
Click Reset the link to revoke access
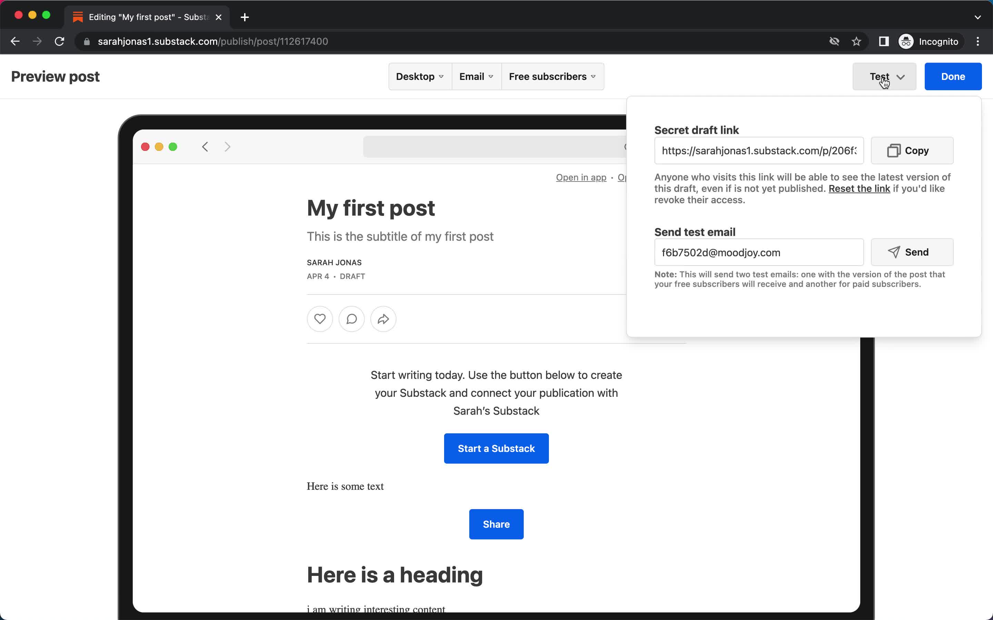click(859, 188)
